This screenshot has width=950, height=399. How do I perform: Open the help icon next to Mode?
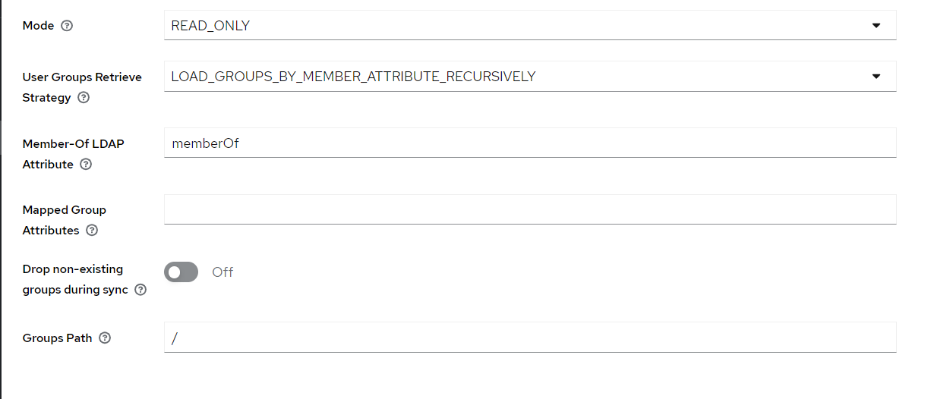click(x=67, y=26)
